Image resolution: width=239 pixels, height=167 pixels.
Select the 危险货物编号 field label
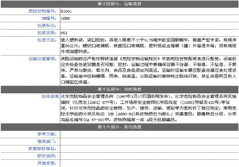pyautogui.click(x=42, y=11)
